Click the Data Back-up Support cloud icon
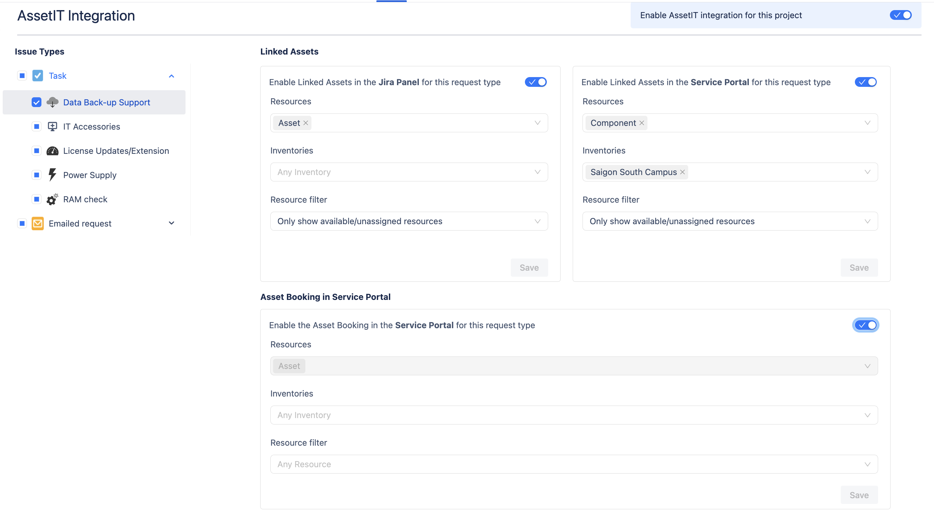The height and width of the screenshot is (515, 934). [x=52, y=102]
